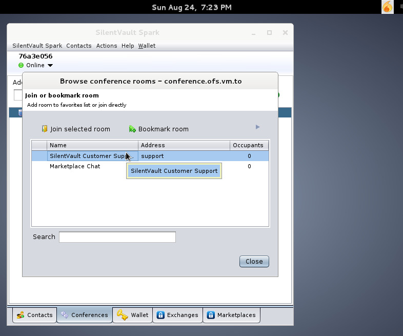Open the Wallet menu in menu bar

(x=147, y=46)
